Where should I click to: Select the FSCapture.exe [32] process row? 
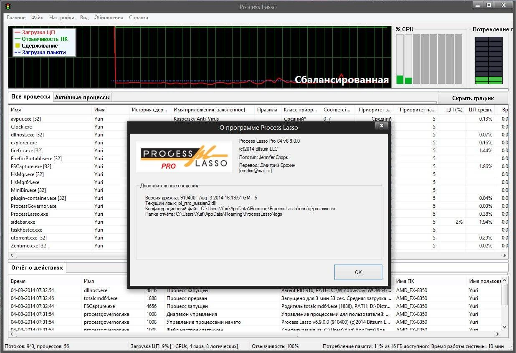pos(31,166)
